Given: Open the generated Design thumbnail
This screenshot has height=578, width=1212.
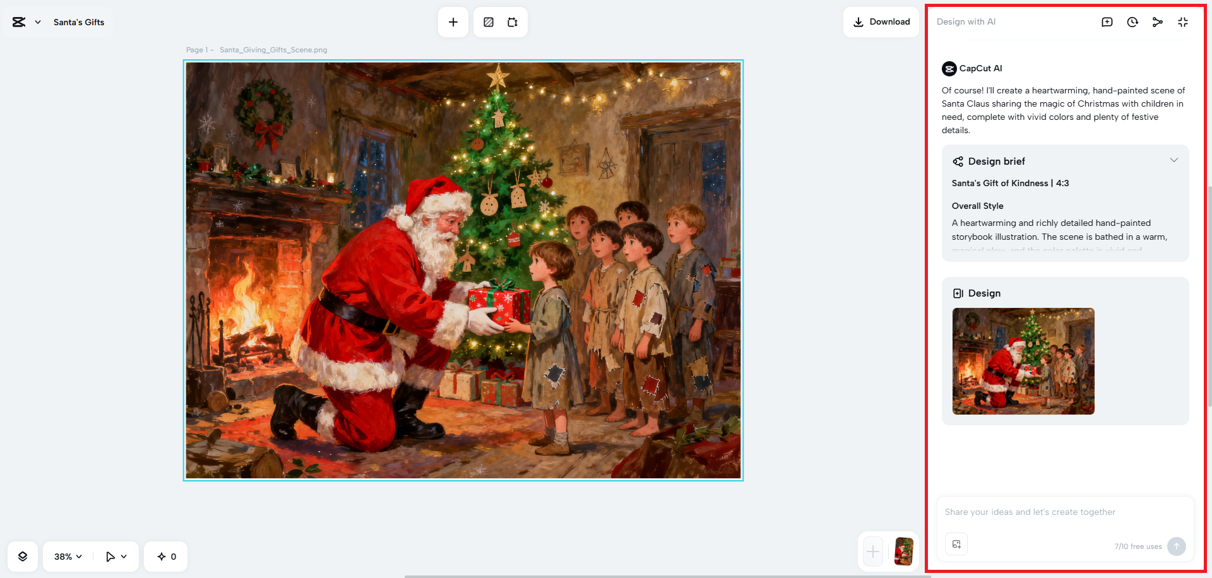Looking at the screenshot, I should (x=1023, y=361).
